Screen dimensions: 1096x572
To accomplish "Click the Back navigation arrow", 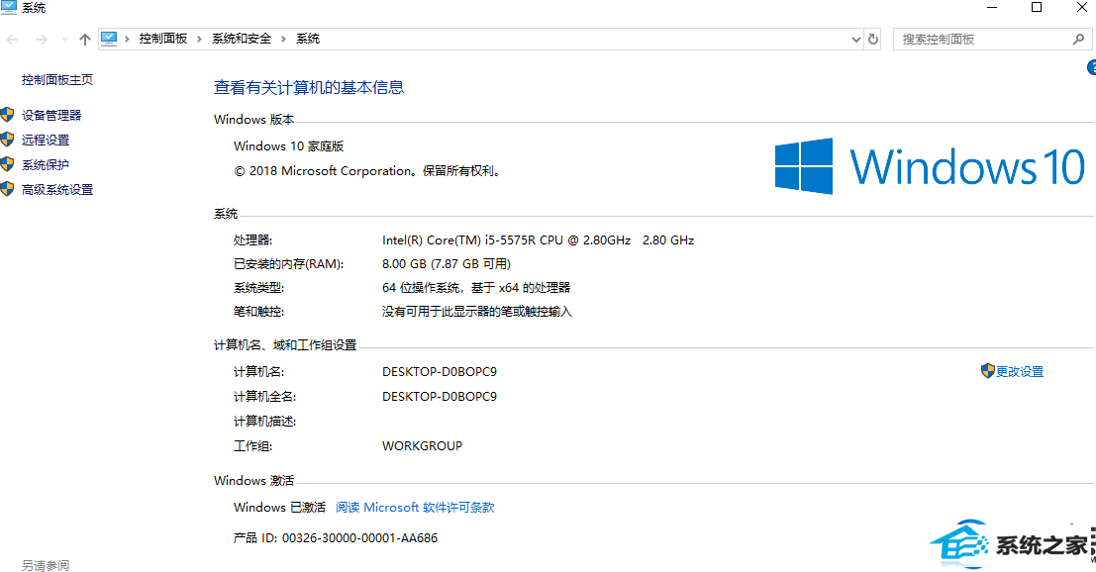I will [13, 40].
